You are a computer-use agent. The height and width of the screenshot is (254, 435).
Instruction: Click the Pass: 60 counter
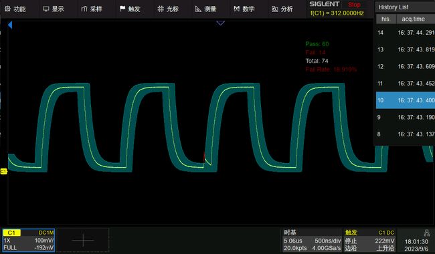(x=317, y=44)
